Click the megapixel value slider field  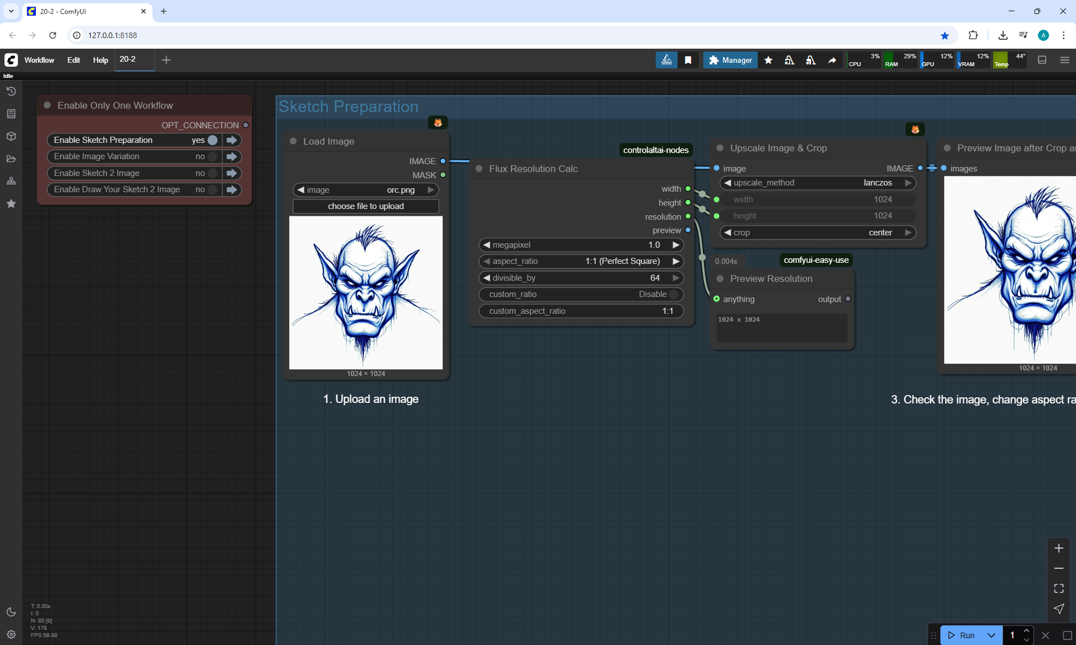(581, 245)
